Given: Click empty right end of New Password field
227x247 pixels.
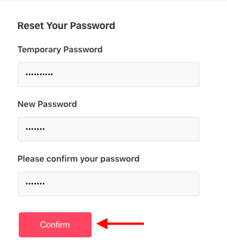Looking at the screenshot, I should click(171, 129).
